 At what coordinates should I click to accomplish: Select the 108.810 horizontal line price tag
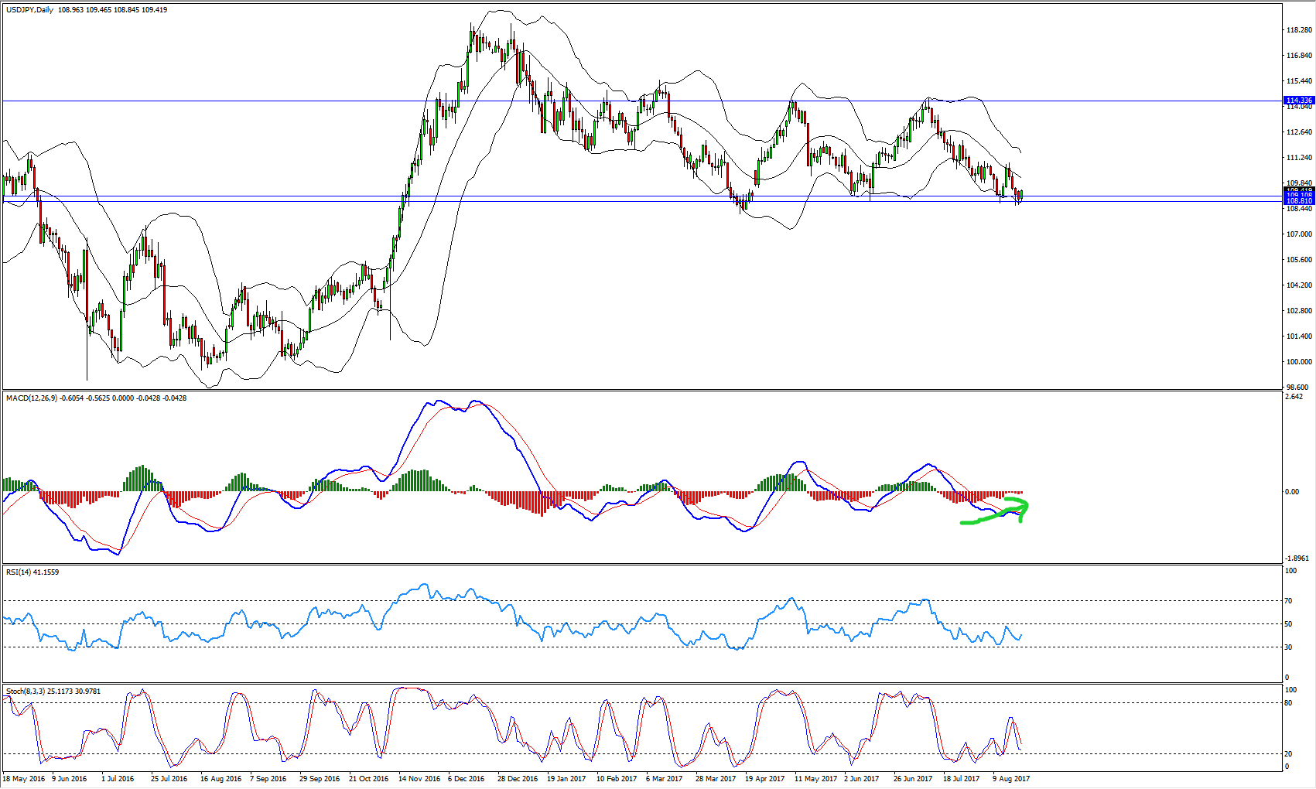coord(1298,201)
